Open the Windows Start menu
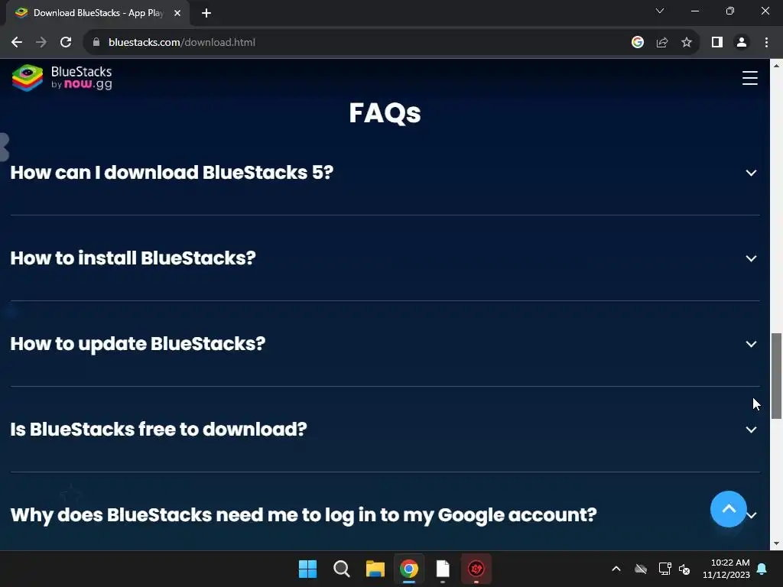Viewport: 783px width, 587px height. 307,569
